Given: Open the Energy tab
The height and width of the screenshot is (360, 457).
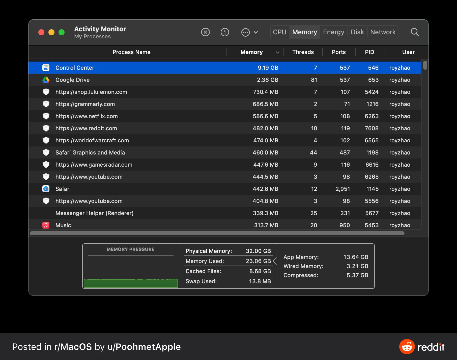Looking at the screenshot, I should pyautogui.click(x=334, y=32).
